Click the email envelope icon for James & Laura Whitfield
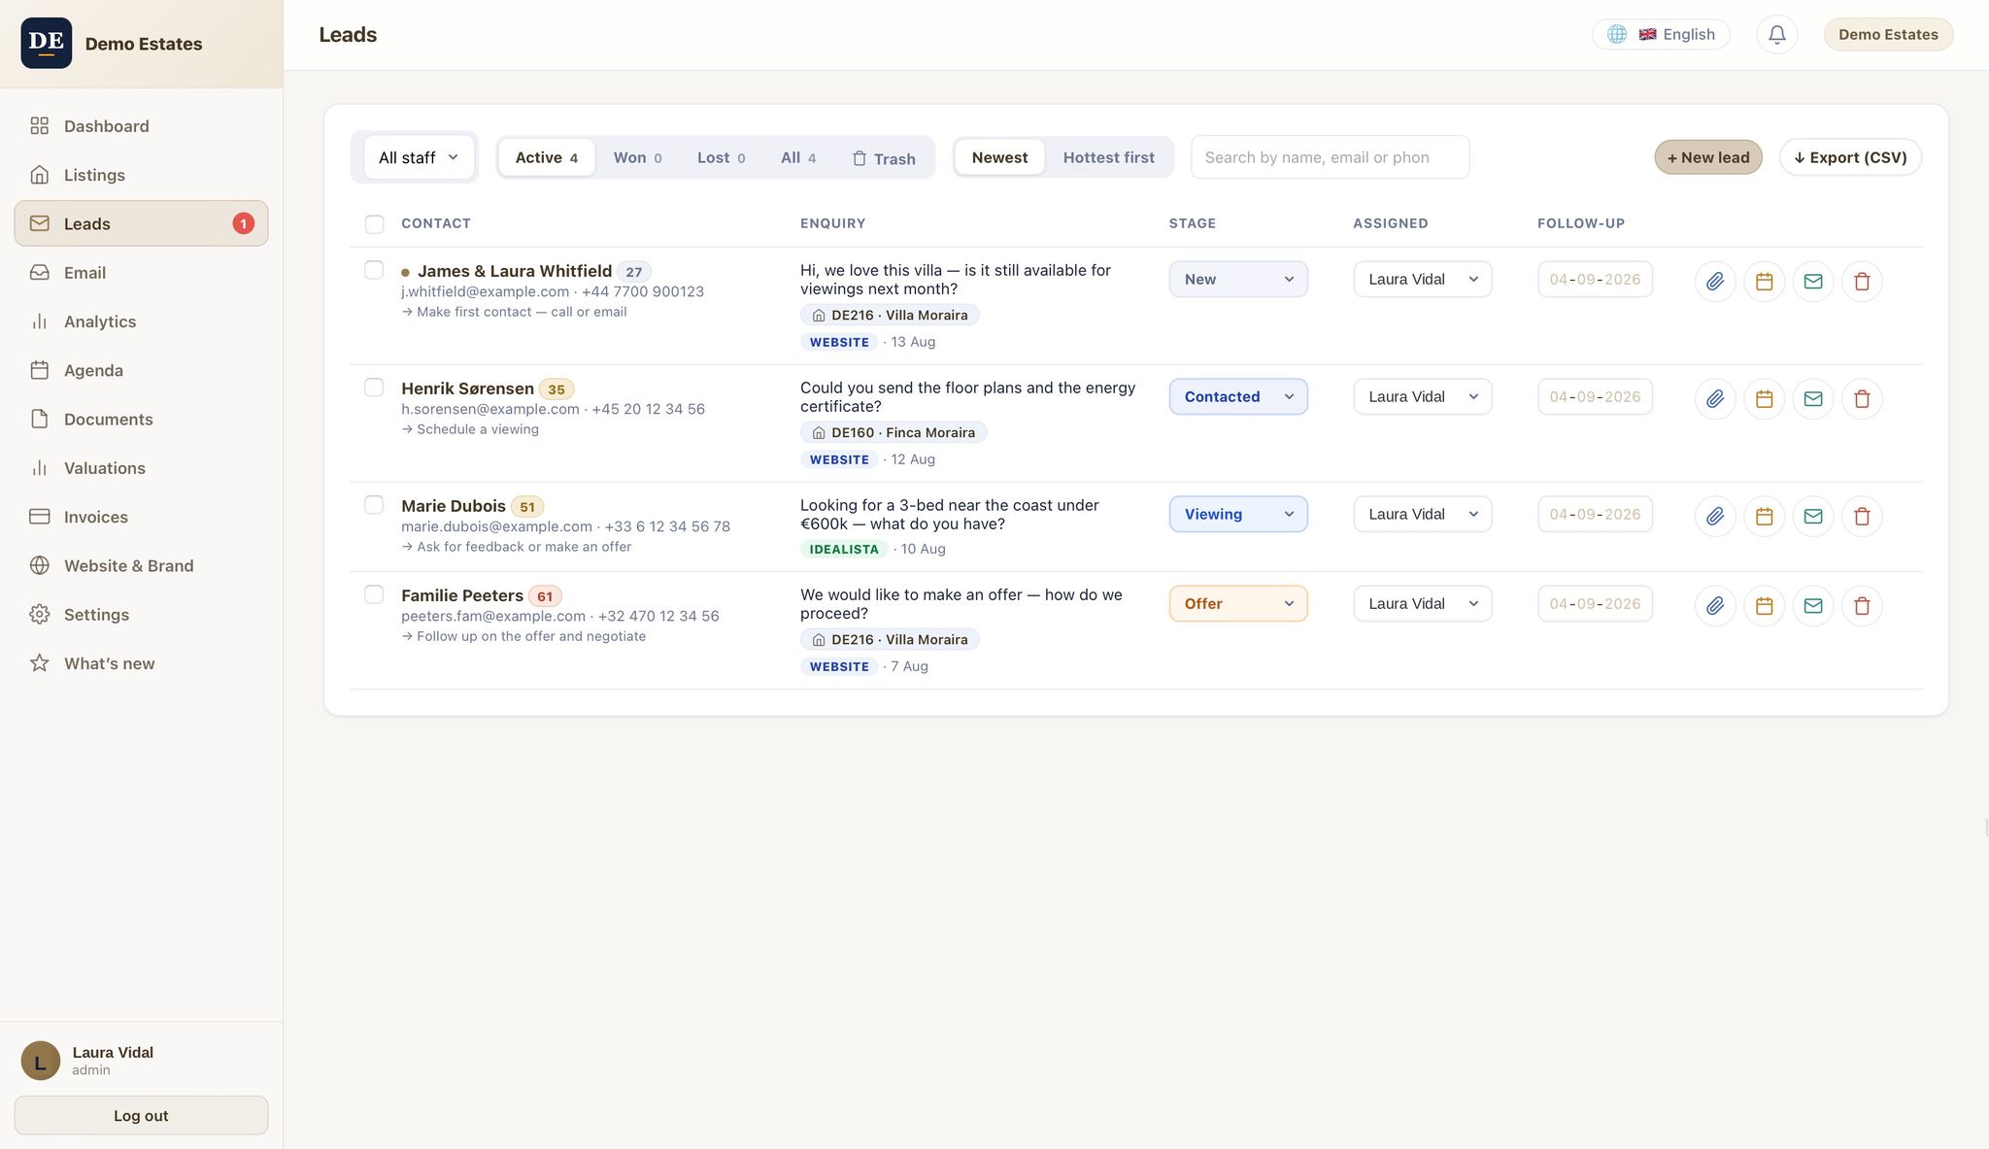1989x1149 pixels. (1813, 281)
